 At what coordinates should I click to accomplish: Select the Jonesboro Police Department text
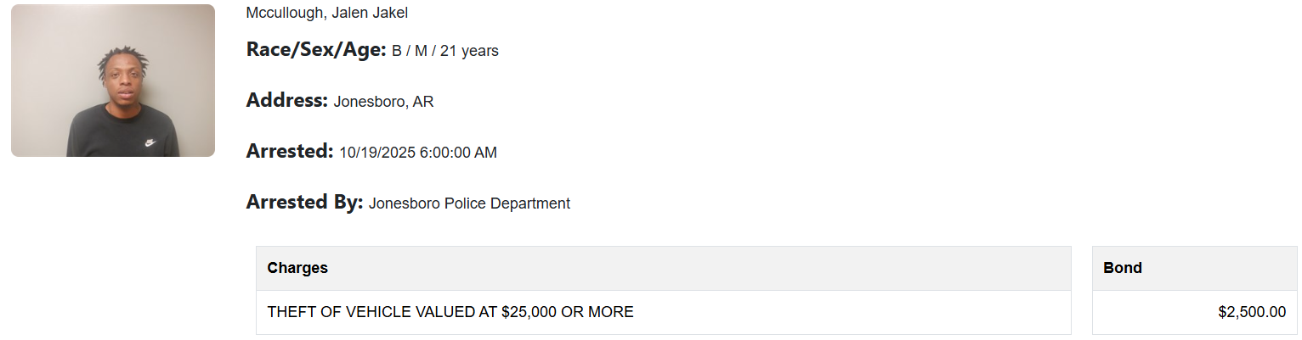469,203
